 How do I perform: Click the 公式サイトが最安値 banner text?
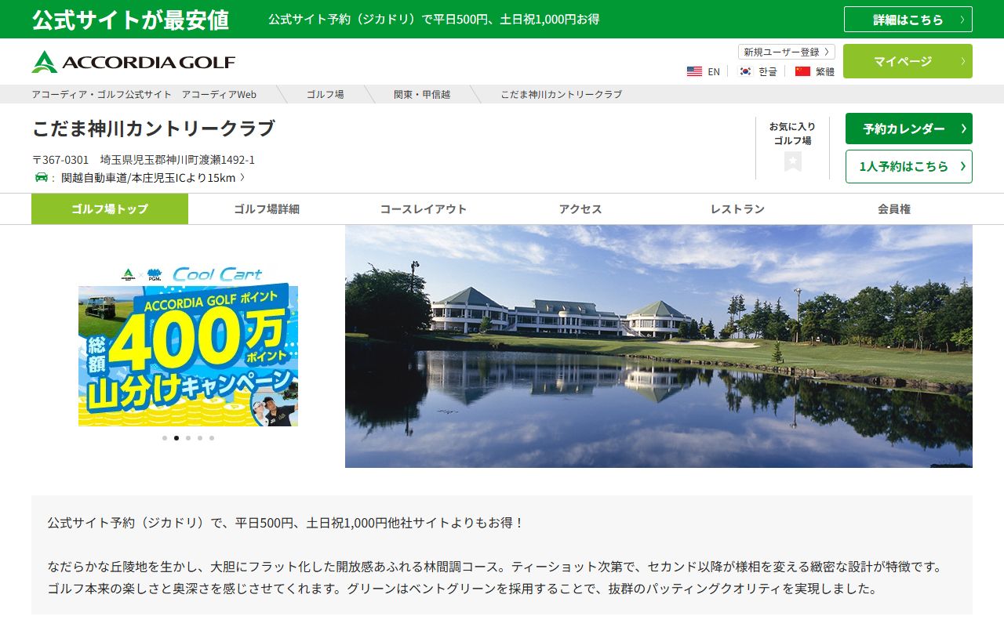pyautogui.click(x=130, y=20)
